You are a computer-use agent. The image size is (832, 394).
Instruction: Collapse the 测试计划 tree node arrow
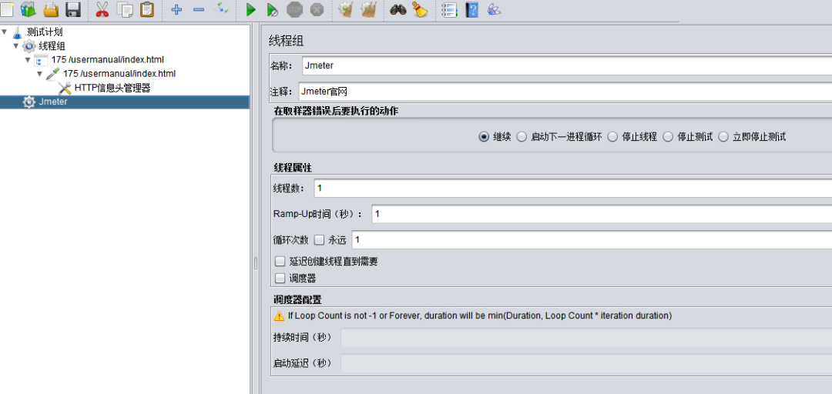tap(5, 32)
